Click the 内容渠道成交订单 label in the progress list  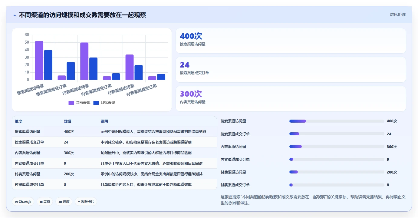click(x=235, y=159)
